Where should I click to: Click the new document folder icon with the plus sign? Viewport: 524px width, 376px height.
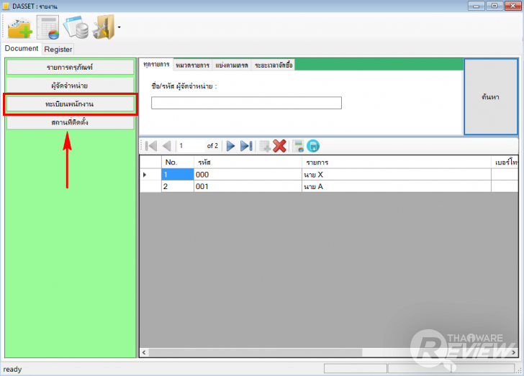[19, 27]
